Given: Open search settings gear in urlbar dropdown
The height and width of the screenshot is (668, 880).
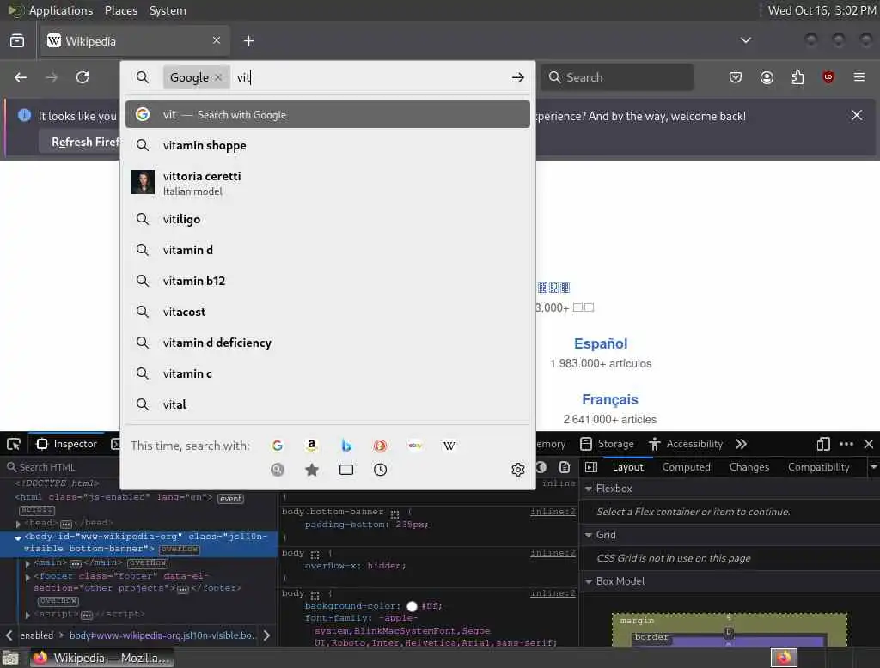Looking at the screenshot, I should point(518,470).
